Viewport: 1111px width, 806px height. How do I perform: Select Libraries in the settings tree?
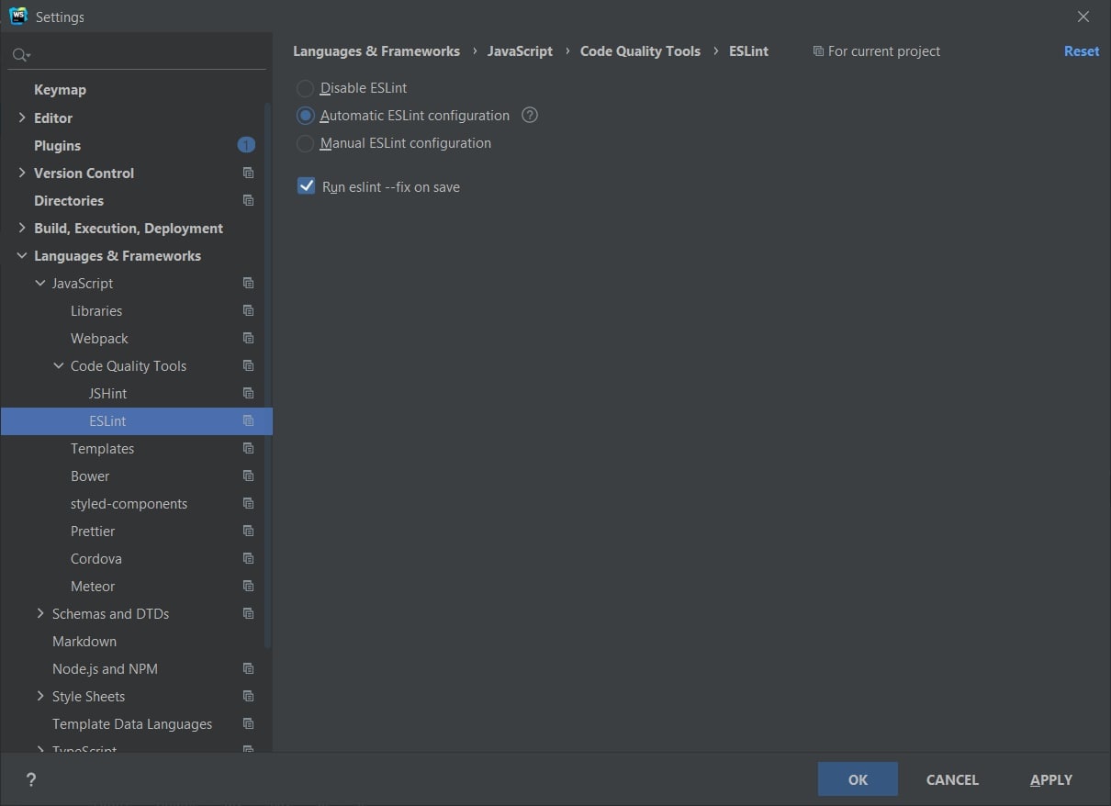pos(96,310)
